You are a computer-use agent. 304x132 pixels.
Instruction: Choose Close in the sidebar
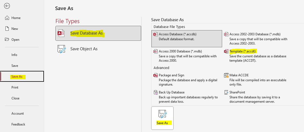22,98
